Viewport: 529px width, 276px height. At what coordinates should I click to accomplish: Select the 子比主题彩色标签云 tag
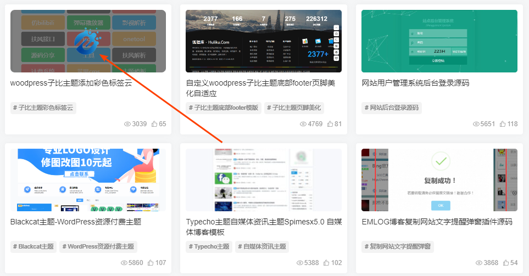point(43,108)
